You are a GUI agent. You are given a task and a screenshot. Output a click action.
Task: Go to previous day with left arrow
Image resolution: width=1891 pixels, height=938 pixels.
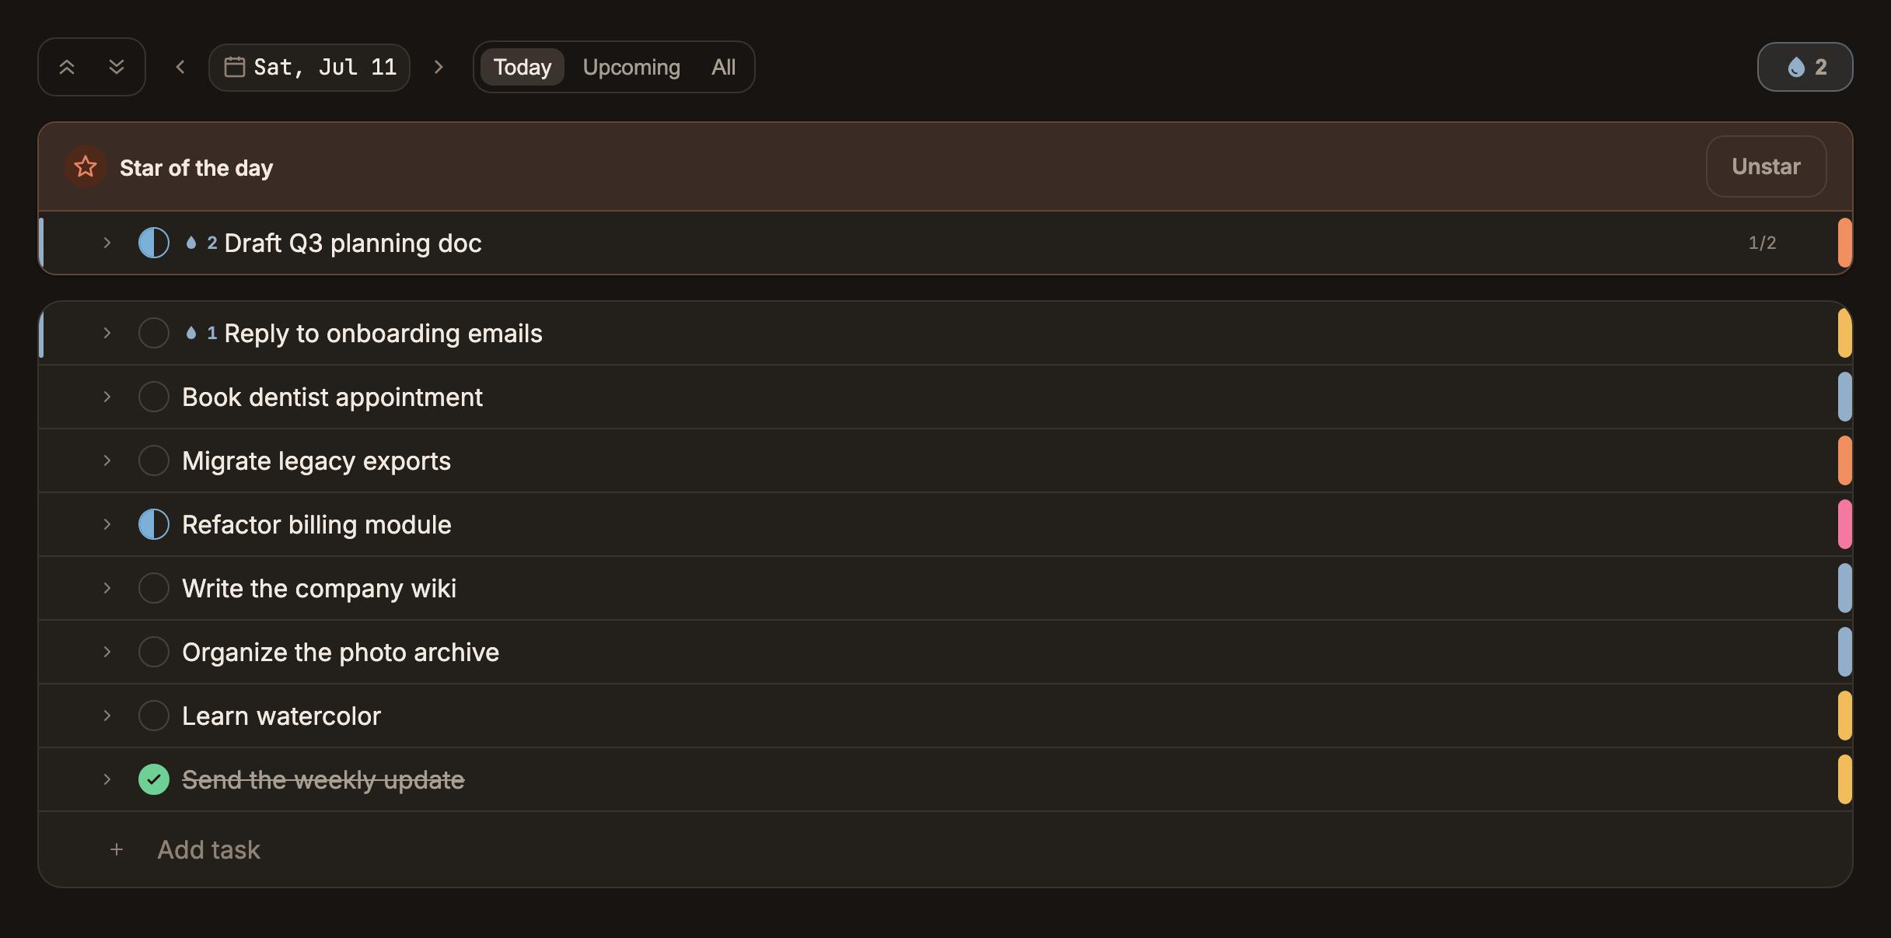tap(180, 67)
